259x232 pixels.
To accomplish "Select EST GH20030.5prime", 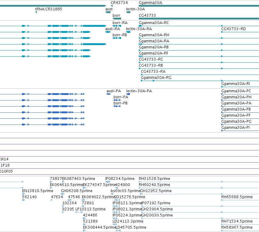I will pos(157,215).
